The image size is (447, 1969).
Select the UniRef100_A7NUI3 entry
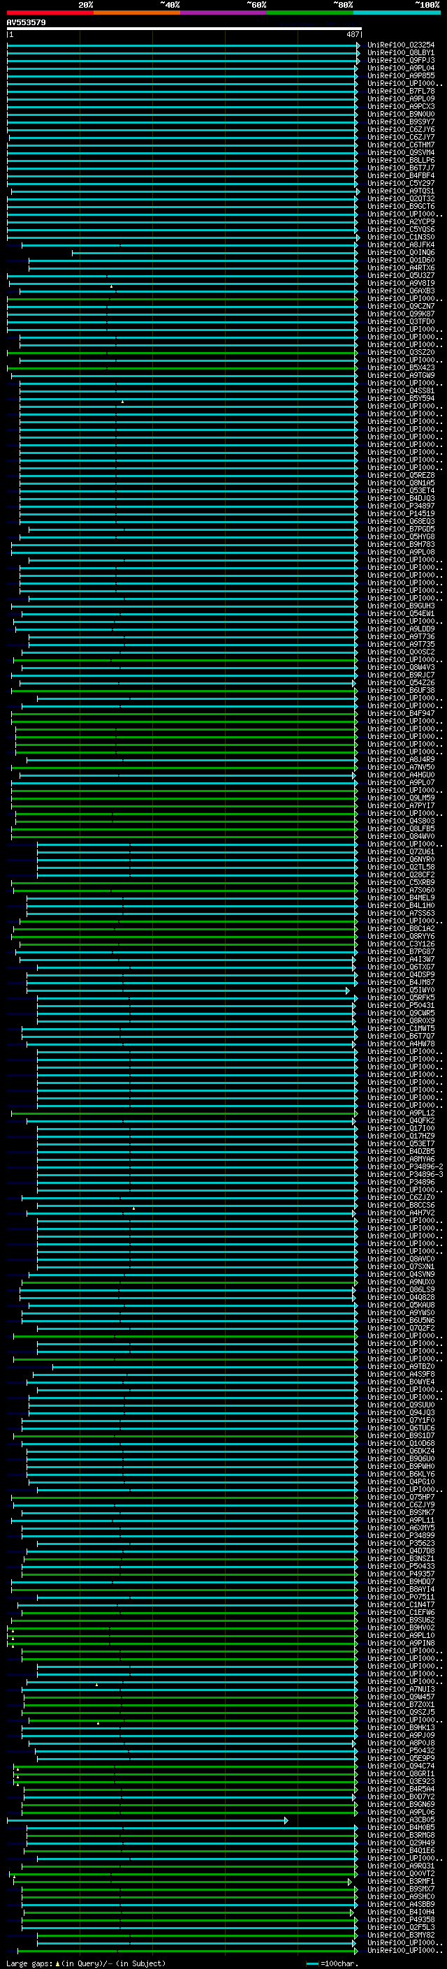(400, 1689)
